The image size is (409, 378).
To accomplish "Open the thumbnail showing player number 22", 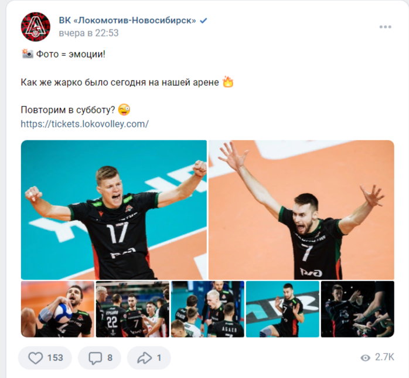I will pos(132,309).
